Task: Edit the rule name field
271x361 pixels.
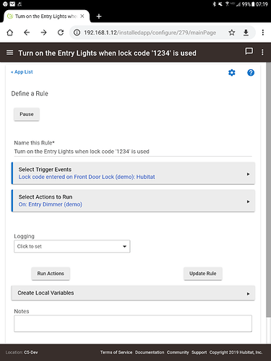Action: pos(133,152)
